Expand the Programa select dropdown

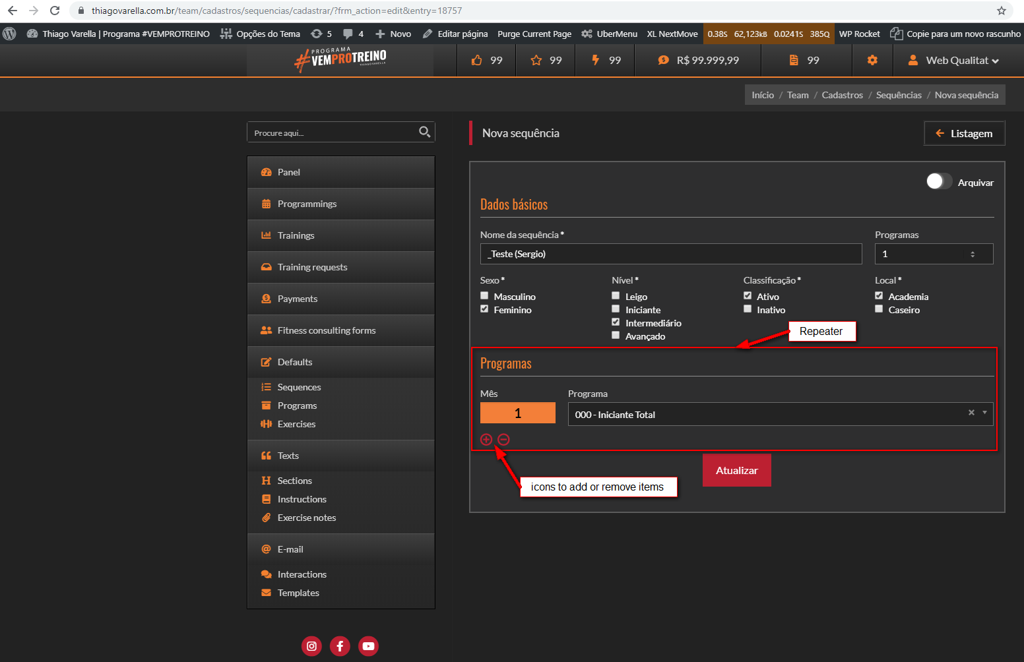pos(984,413)
